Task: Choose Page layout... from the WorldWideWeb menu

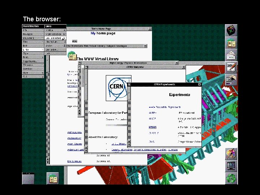Action: click(33, 61)
